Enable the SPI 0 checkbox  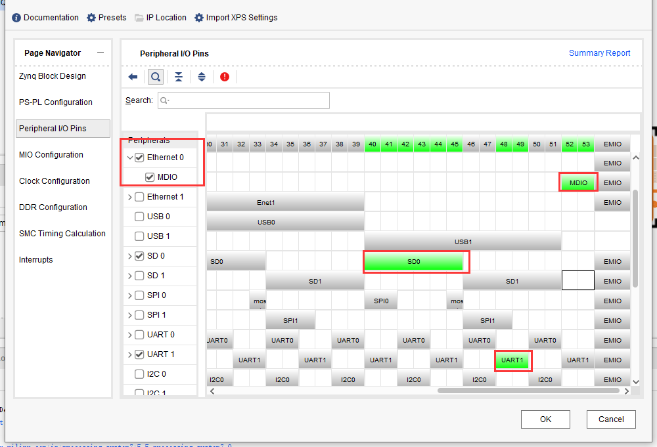tap(139, 295)
